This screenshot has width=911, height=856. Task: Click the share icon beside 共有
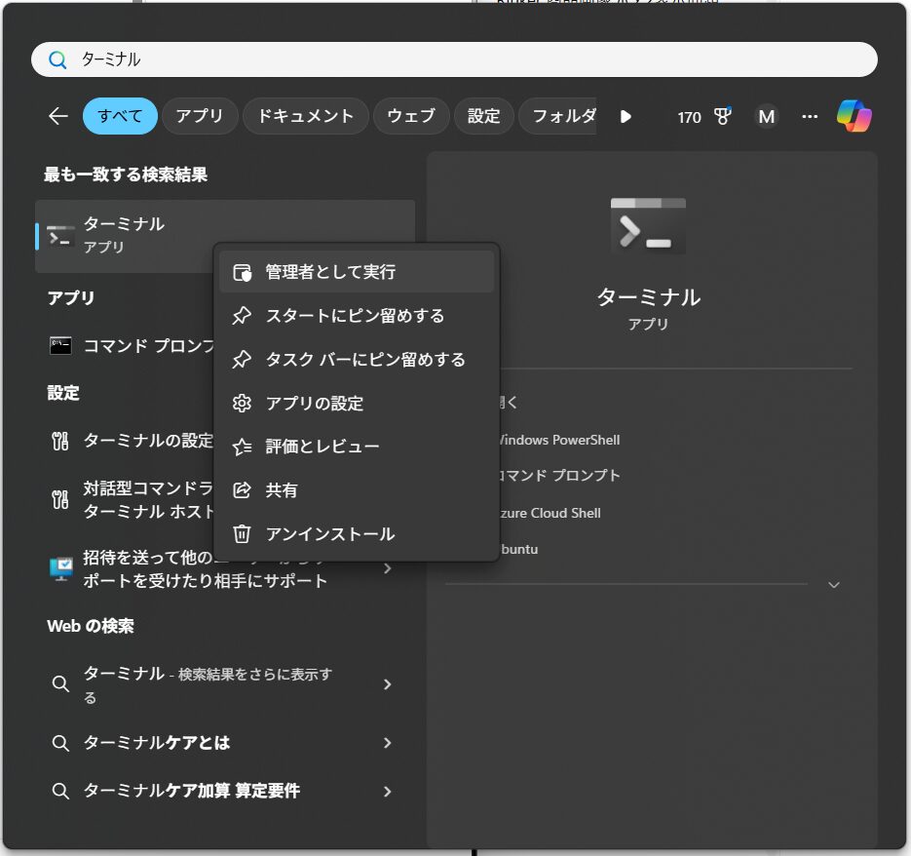coord(242,490)
